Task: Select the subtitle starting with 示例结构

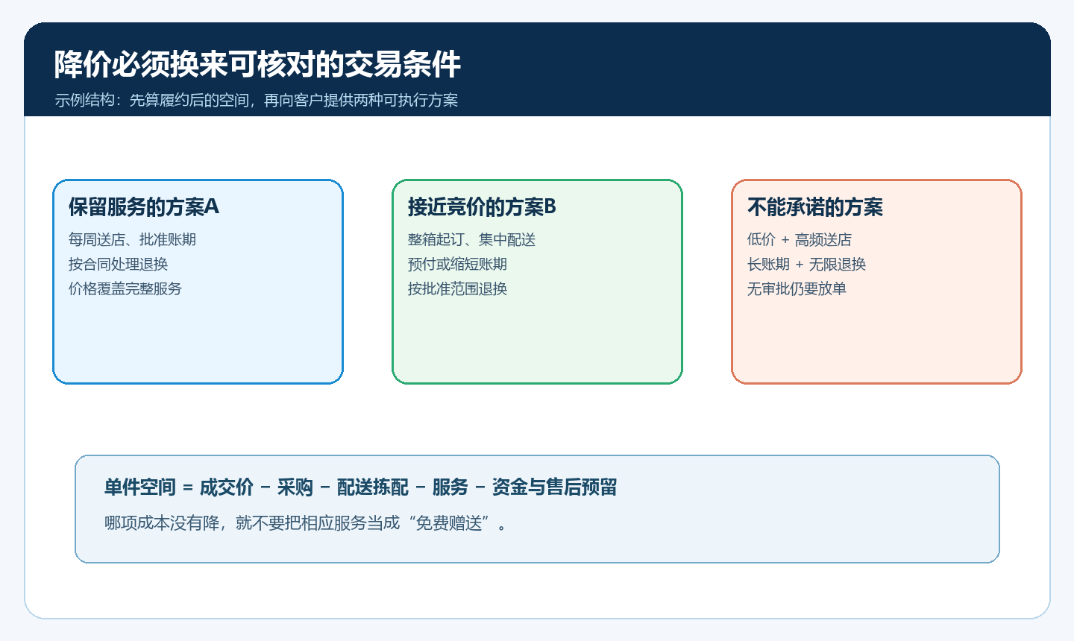Action: pos(256,100)
